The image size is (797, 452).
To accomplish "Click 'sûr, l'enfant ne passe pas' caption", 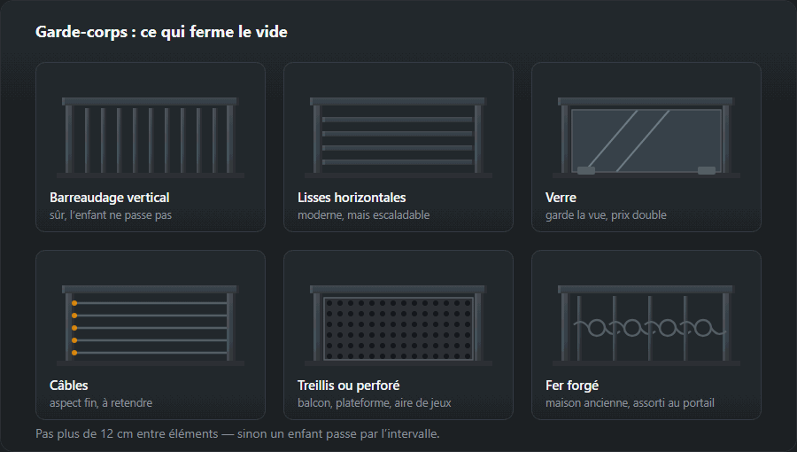I will (111, 215).
